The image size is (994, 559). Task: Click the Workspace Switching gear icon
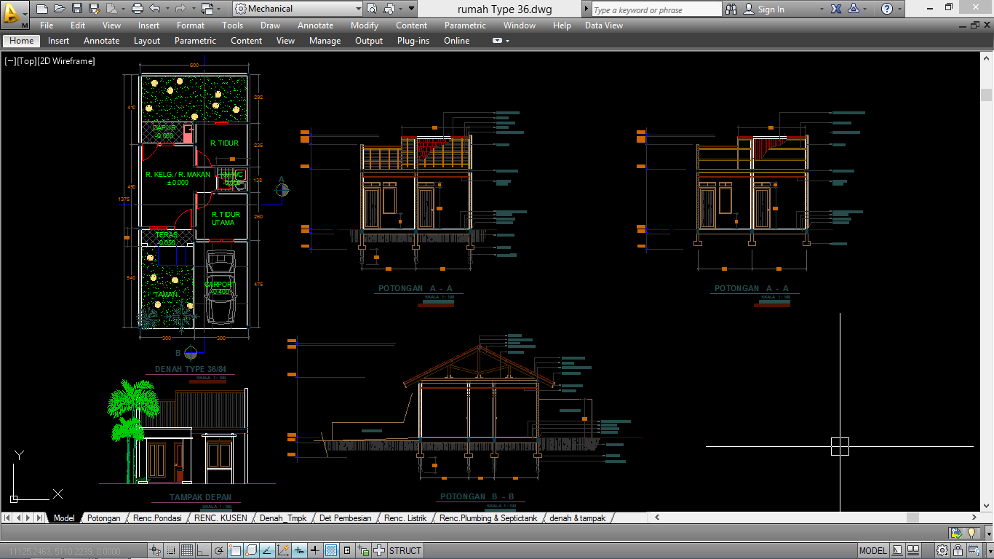[942, 551]
